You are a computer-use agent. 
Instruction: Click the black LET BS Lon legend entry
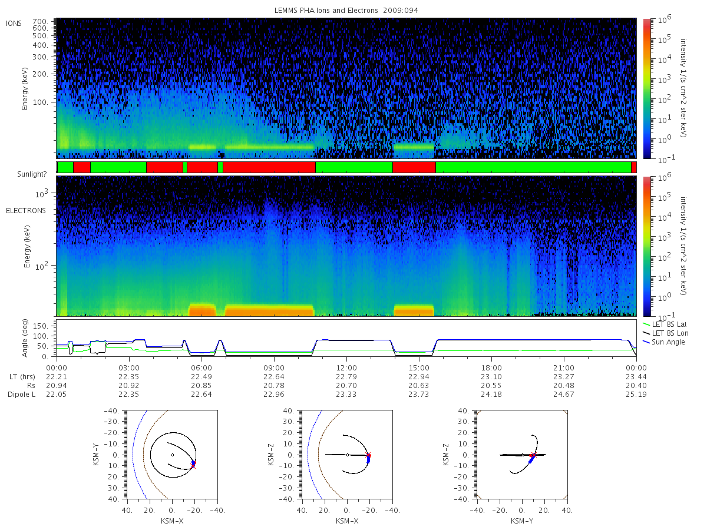670,333
